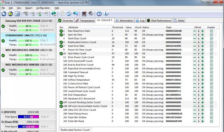The image size is (224, 132).
Task: Click the blue refresh arrows toolbar icon
Action: [4, 14]
